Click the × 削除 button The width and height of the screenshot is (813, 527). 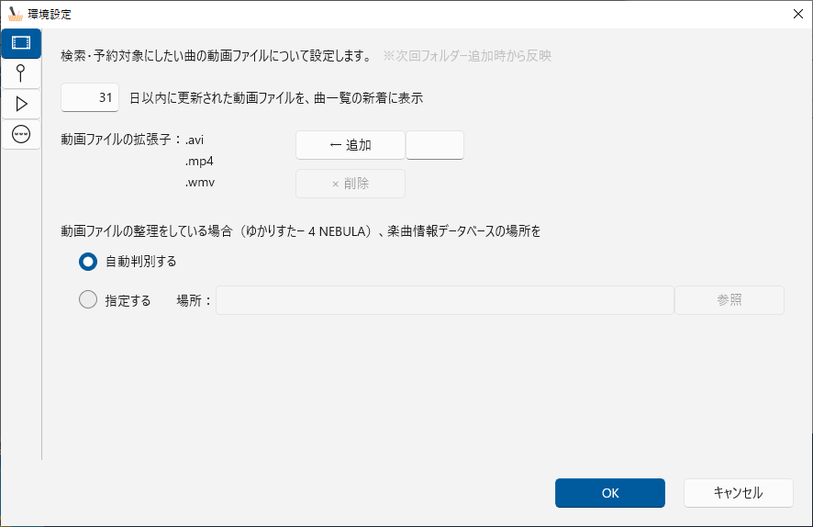[351, 184]
